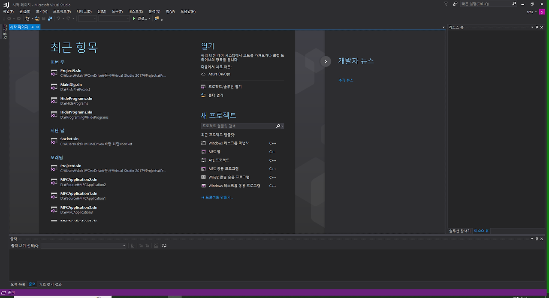
Task: Click the Azure DevOps checkout link
Action: [x=219, y=74]
